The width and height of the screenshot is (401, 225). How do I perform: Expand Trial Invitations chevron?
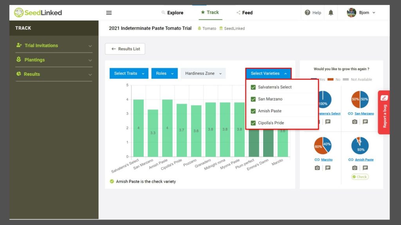tap(90, 46)
